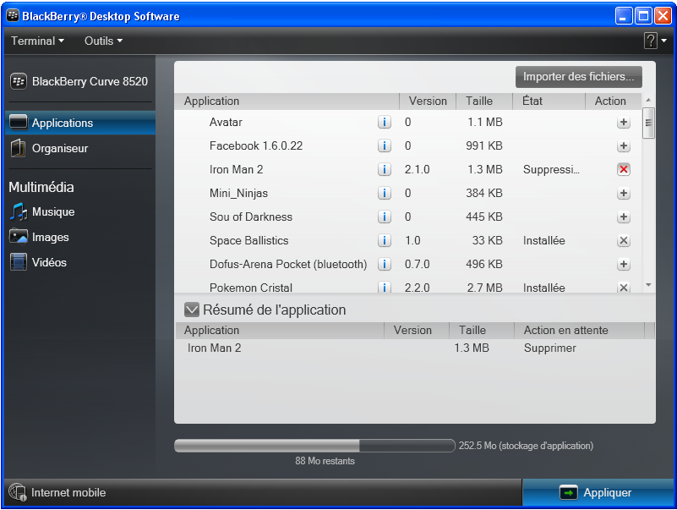Click Importer des fichiers button

point(579,77)
